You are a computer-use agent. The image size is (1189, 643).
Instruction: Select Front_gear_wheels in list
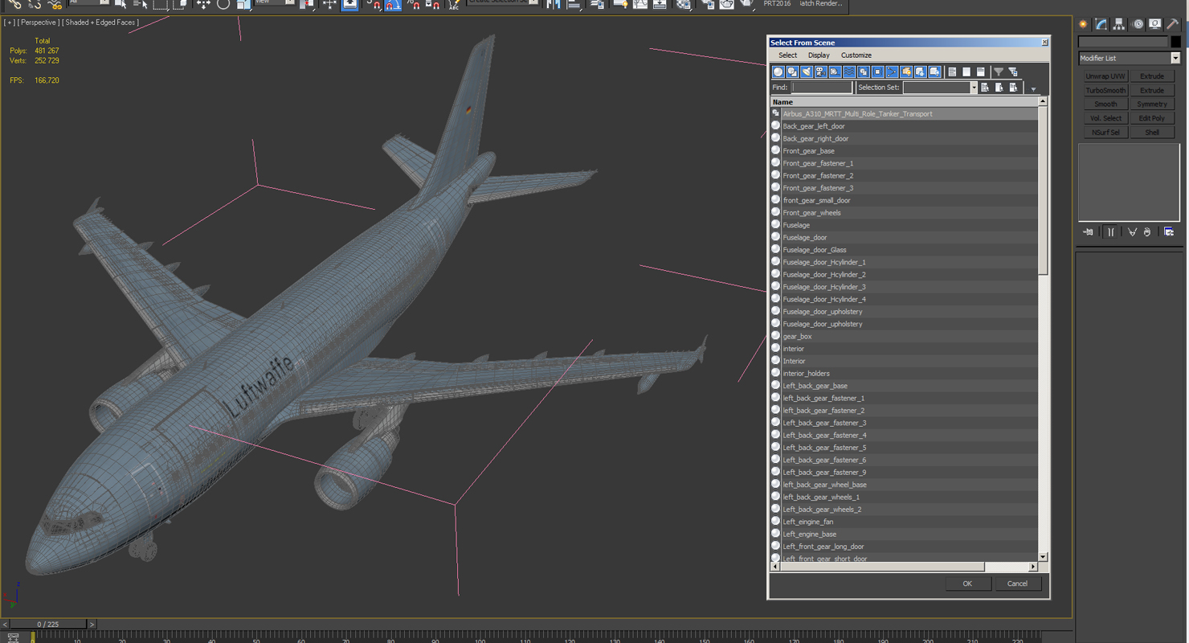905,213
